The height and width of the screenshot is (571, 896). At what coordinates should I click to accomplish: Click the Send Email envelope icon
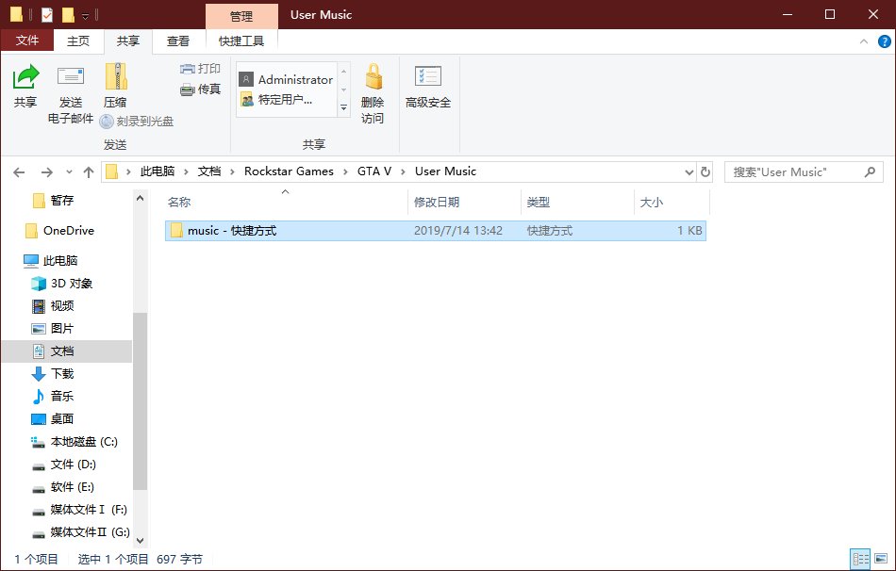pyautogui.click(x=71, y=77)
